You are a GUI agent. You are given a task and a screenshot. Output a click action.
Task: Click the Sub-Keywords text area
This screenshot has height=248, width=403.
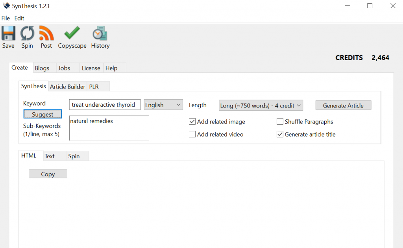click(x=109, y=128)
